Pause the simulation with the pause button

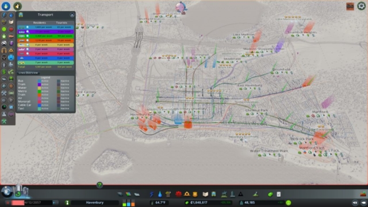click(x=7, y=202)
